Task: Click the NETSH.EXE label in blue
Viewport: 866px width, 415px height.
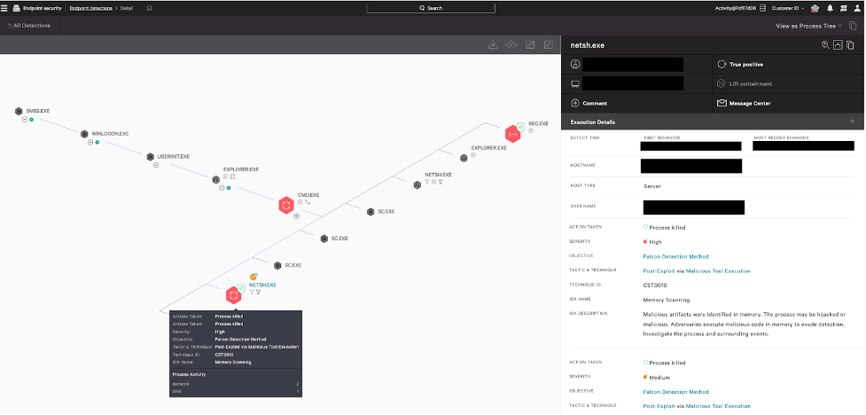Action: [262, 286]
